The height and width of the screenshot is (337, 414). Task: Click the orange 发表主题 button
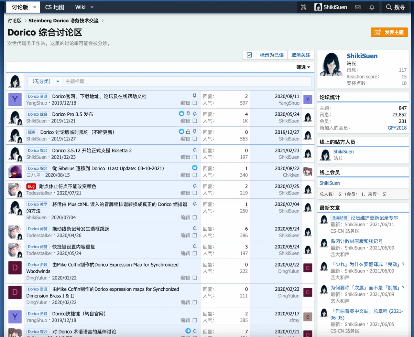[x=389, y=32]
